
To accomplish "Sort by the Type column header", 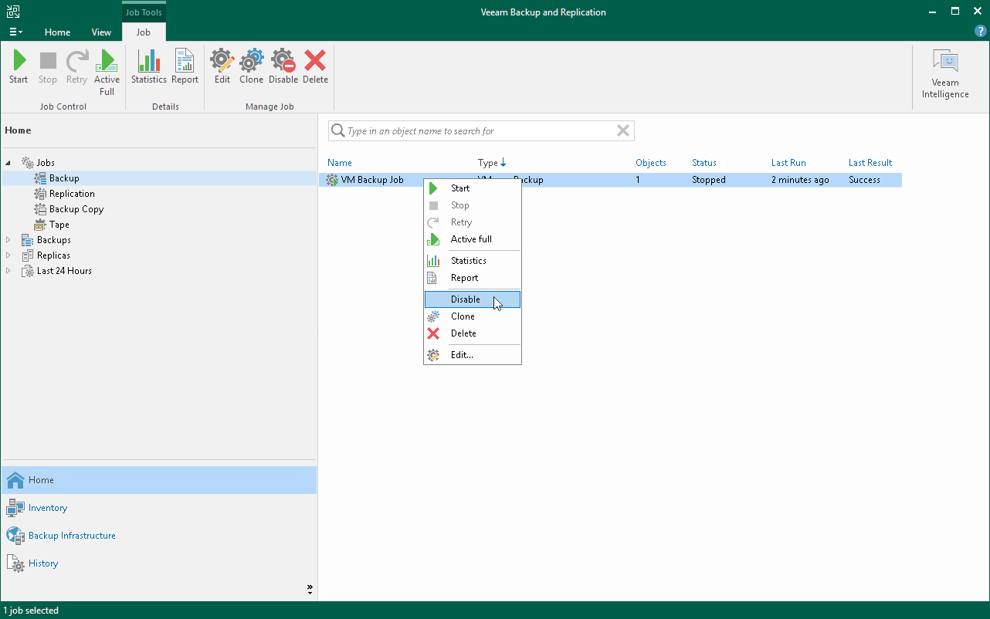I will (x=492, y=163).
